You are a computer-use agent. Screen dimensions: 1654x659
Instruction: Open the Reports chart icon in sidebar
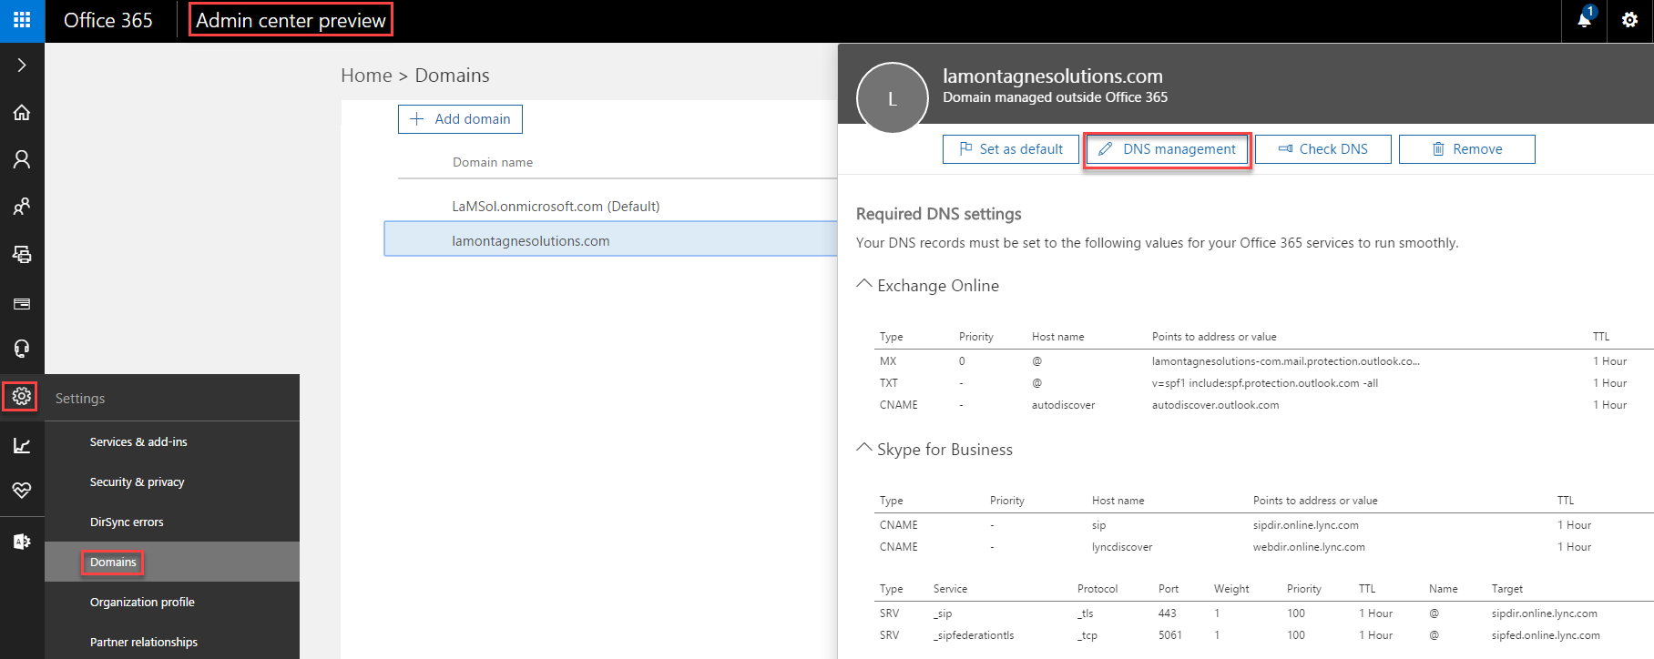22,445
